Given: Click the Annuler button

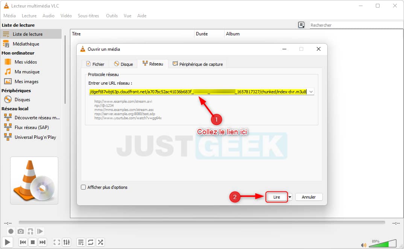Looking at the screenshot, I should click(309, 197).
